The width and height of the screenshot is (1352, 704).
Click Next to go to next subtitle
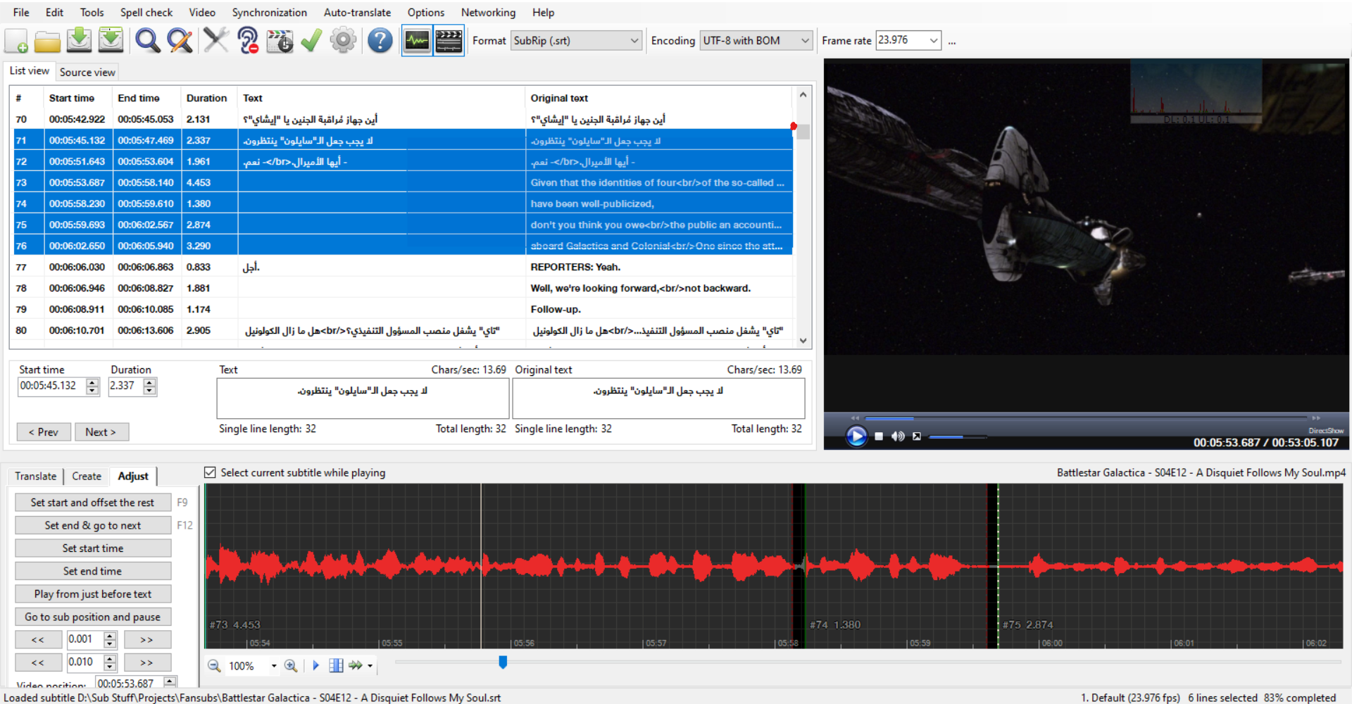101,432
